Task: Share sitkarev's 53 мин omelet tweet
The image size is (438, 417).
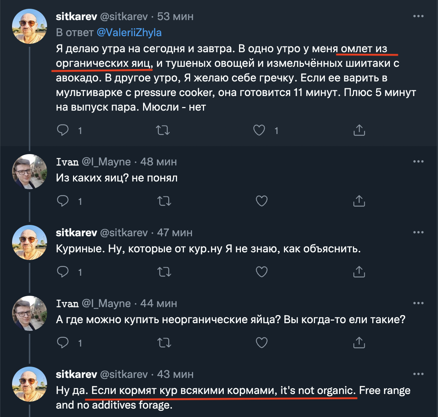Action: point(359,130)
